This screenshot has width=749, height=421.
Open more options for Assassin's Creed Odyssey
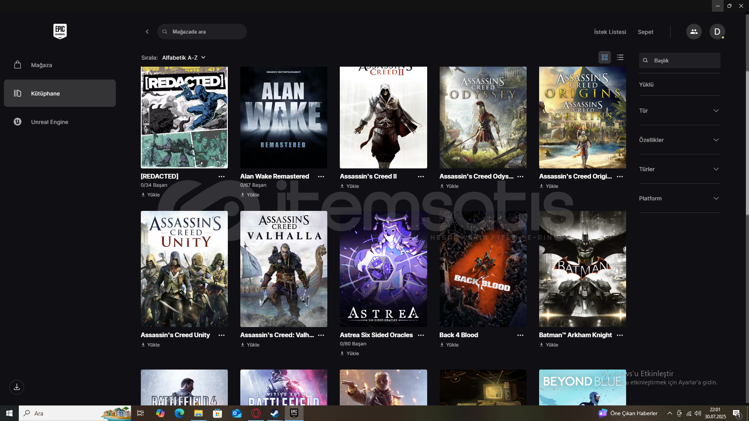[x=520, y=177]
